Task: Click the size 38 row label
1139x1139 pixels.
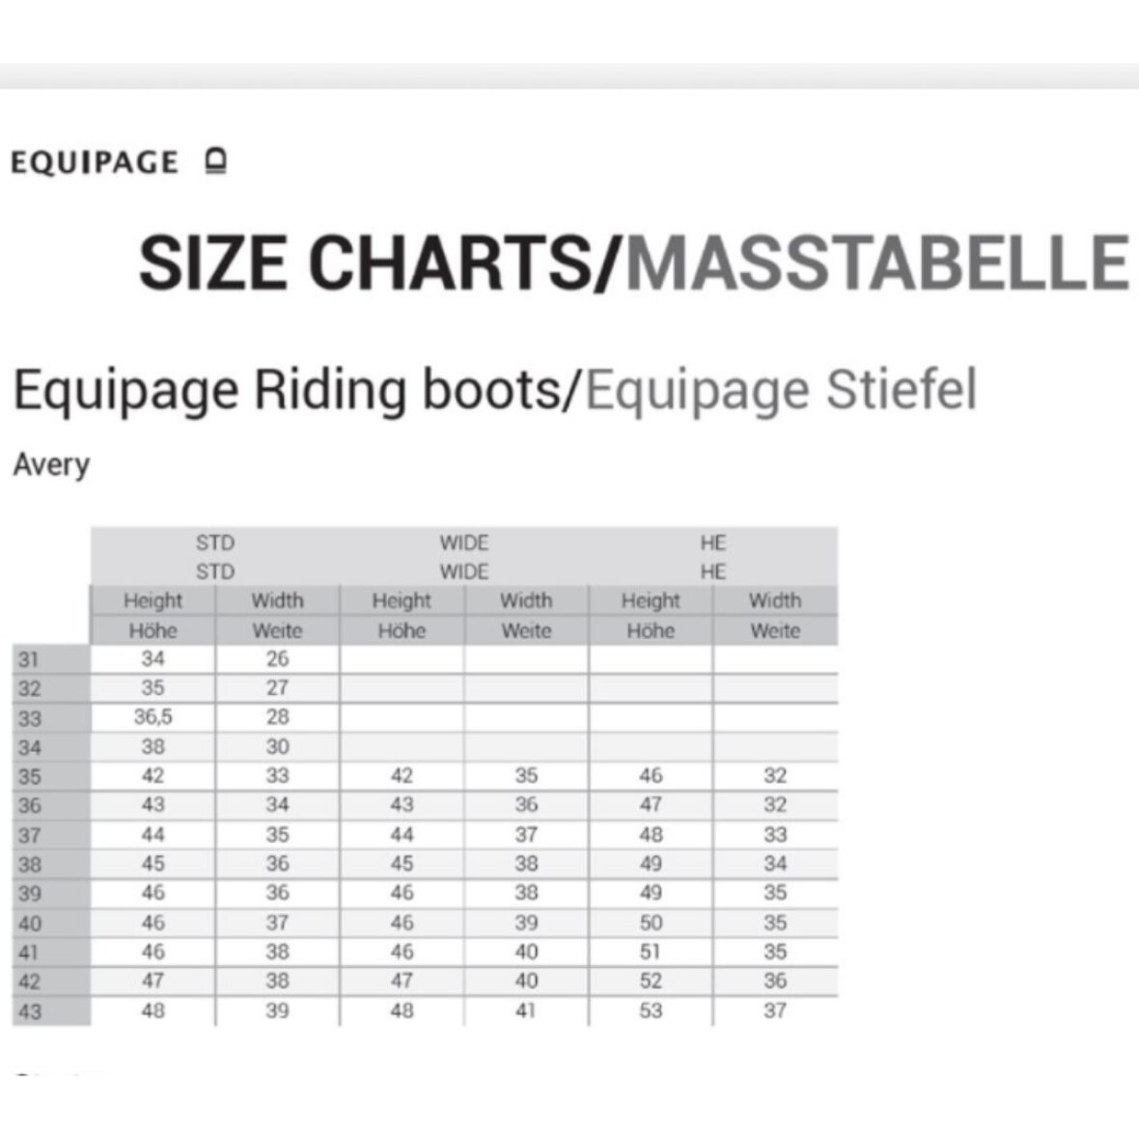Action: [30, 865]
